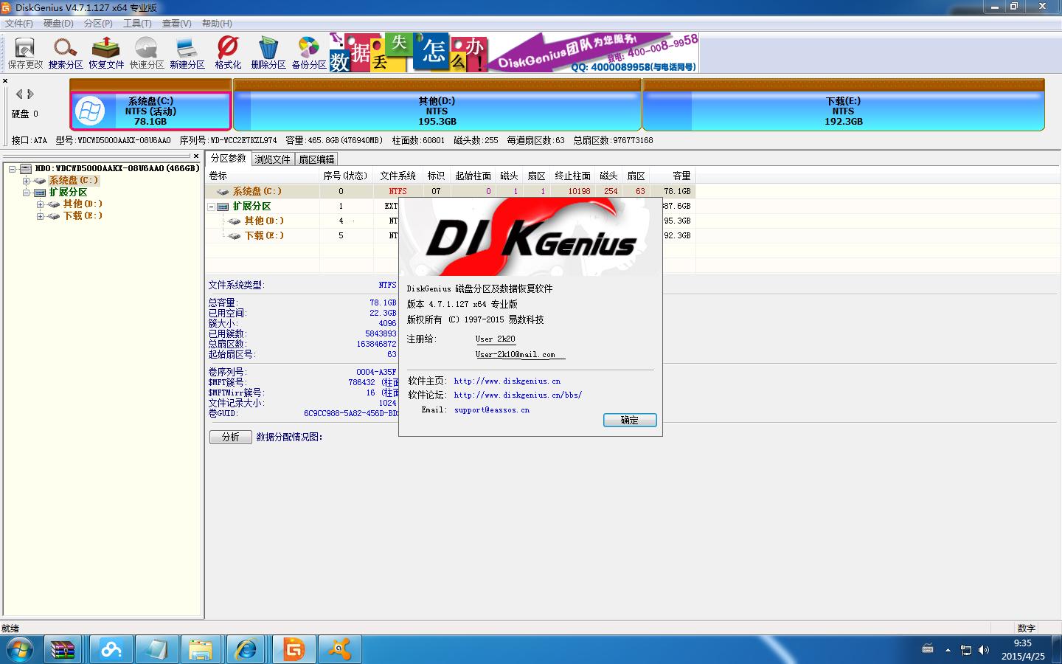Open the 帮助(H) menu

217,24
